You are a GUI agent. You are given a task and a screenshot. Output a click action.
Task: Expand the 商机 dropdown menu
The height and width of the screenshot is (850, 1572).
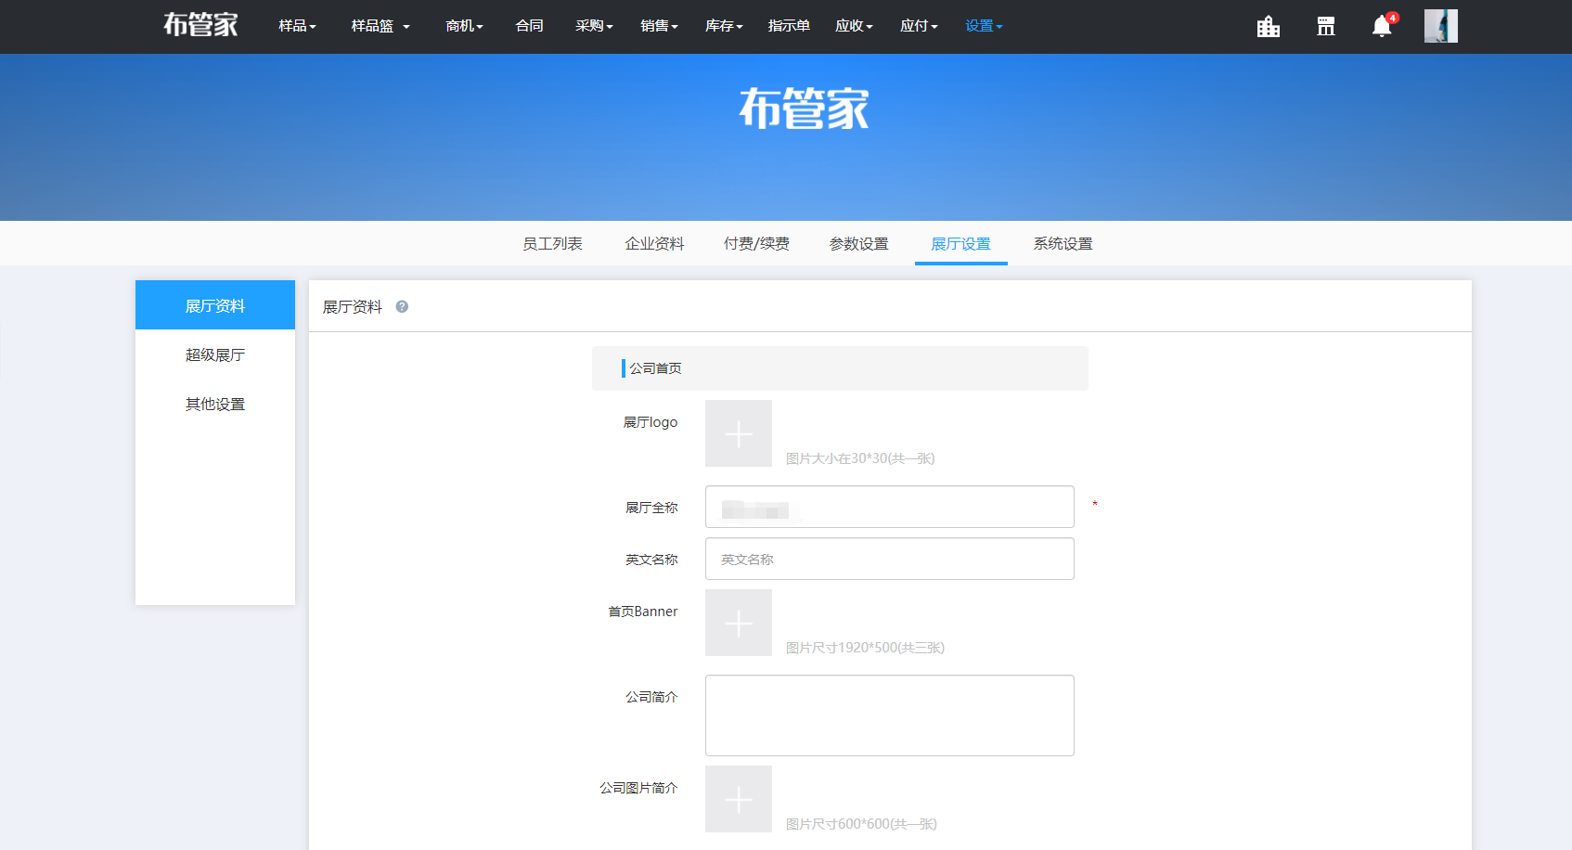464,26
